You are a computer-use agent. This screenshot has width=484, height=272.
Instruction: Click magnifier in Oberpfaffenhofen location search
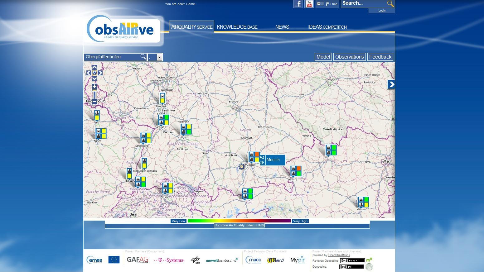tap(143, 57)
